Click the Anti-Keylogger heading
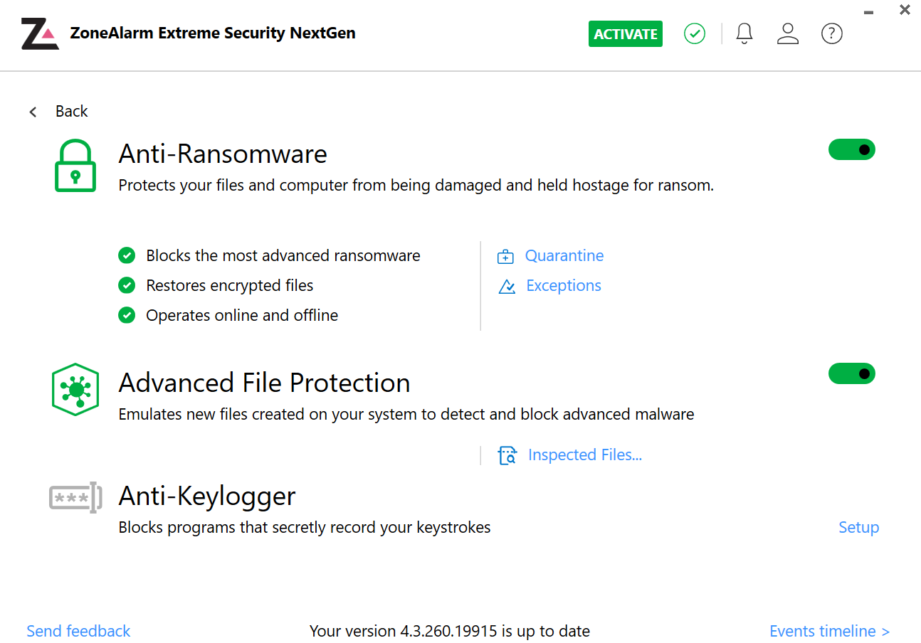This screenshot has height=643, width=921. 207,496
